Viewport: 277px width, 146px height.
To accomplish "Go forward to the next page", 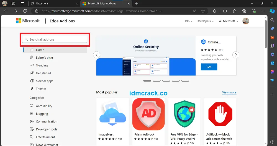I will (16, 11).
